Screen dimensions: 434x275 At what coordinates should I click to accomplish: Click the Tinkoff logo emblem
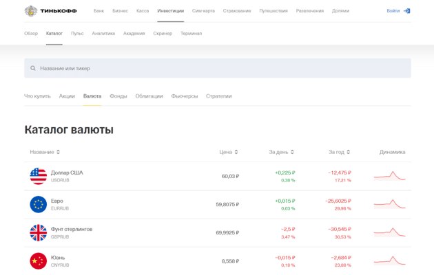tap(31, 11)
